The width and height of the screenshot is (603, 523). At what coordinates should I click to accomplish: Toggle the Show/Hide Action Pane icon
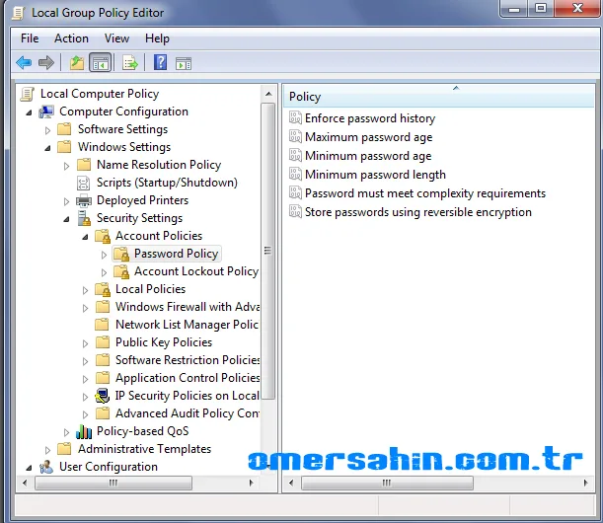184,63
